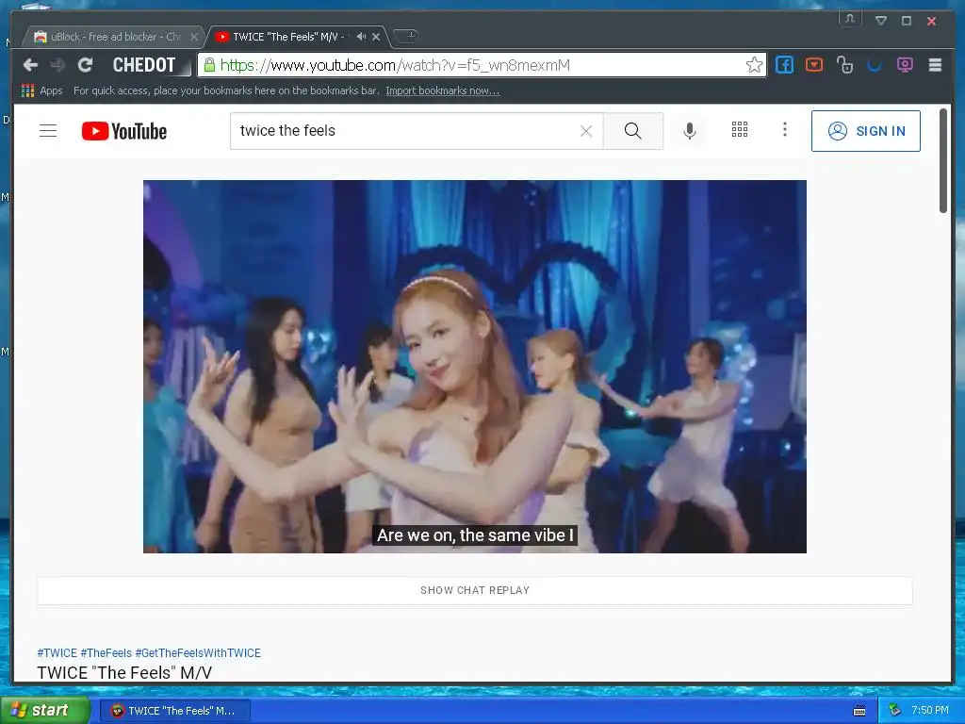Click SHOW CHAT REPLAY button

[475, 590]
